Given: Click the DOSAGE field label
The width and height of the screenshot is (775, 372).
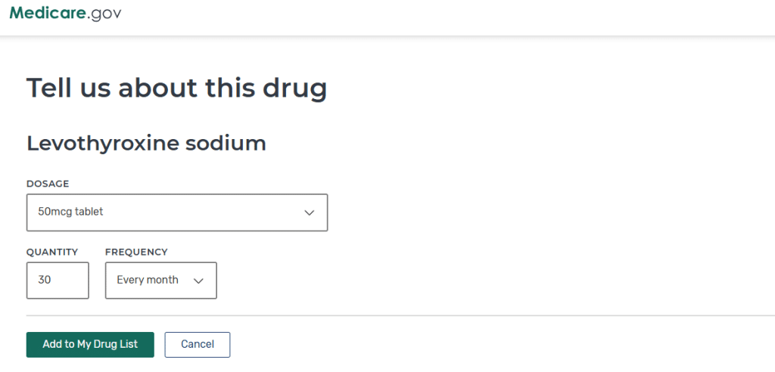Looking at the screenshot, I should (x=48, y=184).
